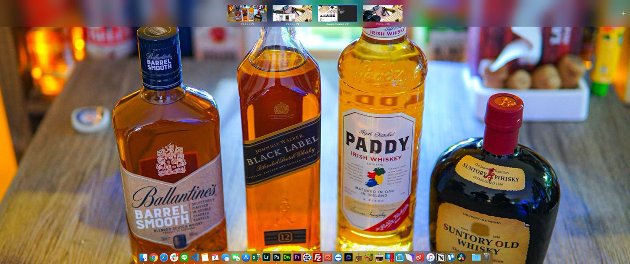Open the Notes app in the Dock
Image resolution: width=630 pixels, height=264 pixels.
[x=205, y=257]
